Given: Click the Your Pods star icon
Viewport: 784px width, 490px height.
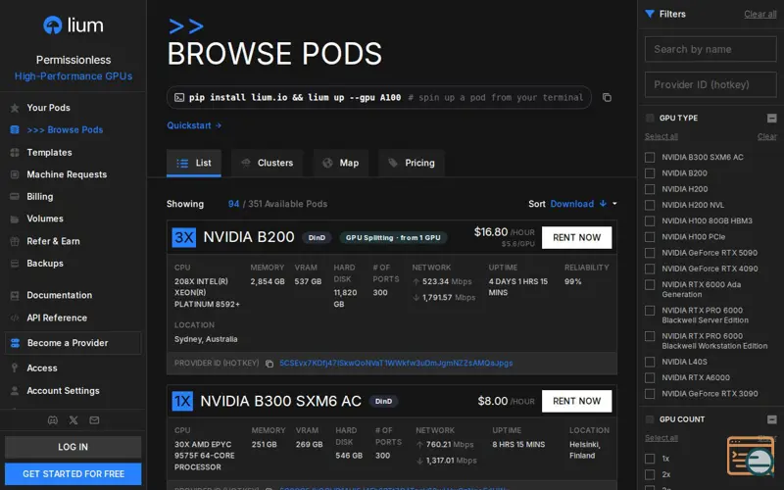Looking at the screenshot, I should pos(15,108).
